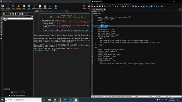The width and height of the screenshot is (182, 102).
Task: Click the red X close-file icon in editor toolbar
Action: pyautogui.click(x=107, y=6)
